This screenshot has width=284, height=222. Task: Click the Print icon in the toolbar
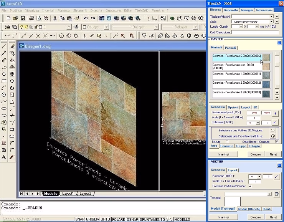[32, 18]
